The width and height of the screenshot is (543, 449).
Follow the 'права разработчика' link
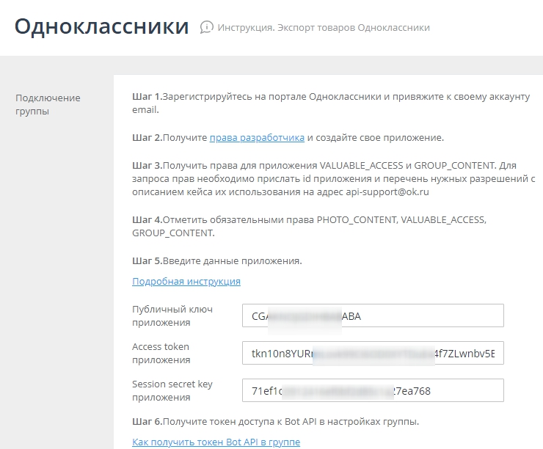257,137
